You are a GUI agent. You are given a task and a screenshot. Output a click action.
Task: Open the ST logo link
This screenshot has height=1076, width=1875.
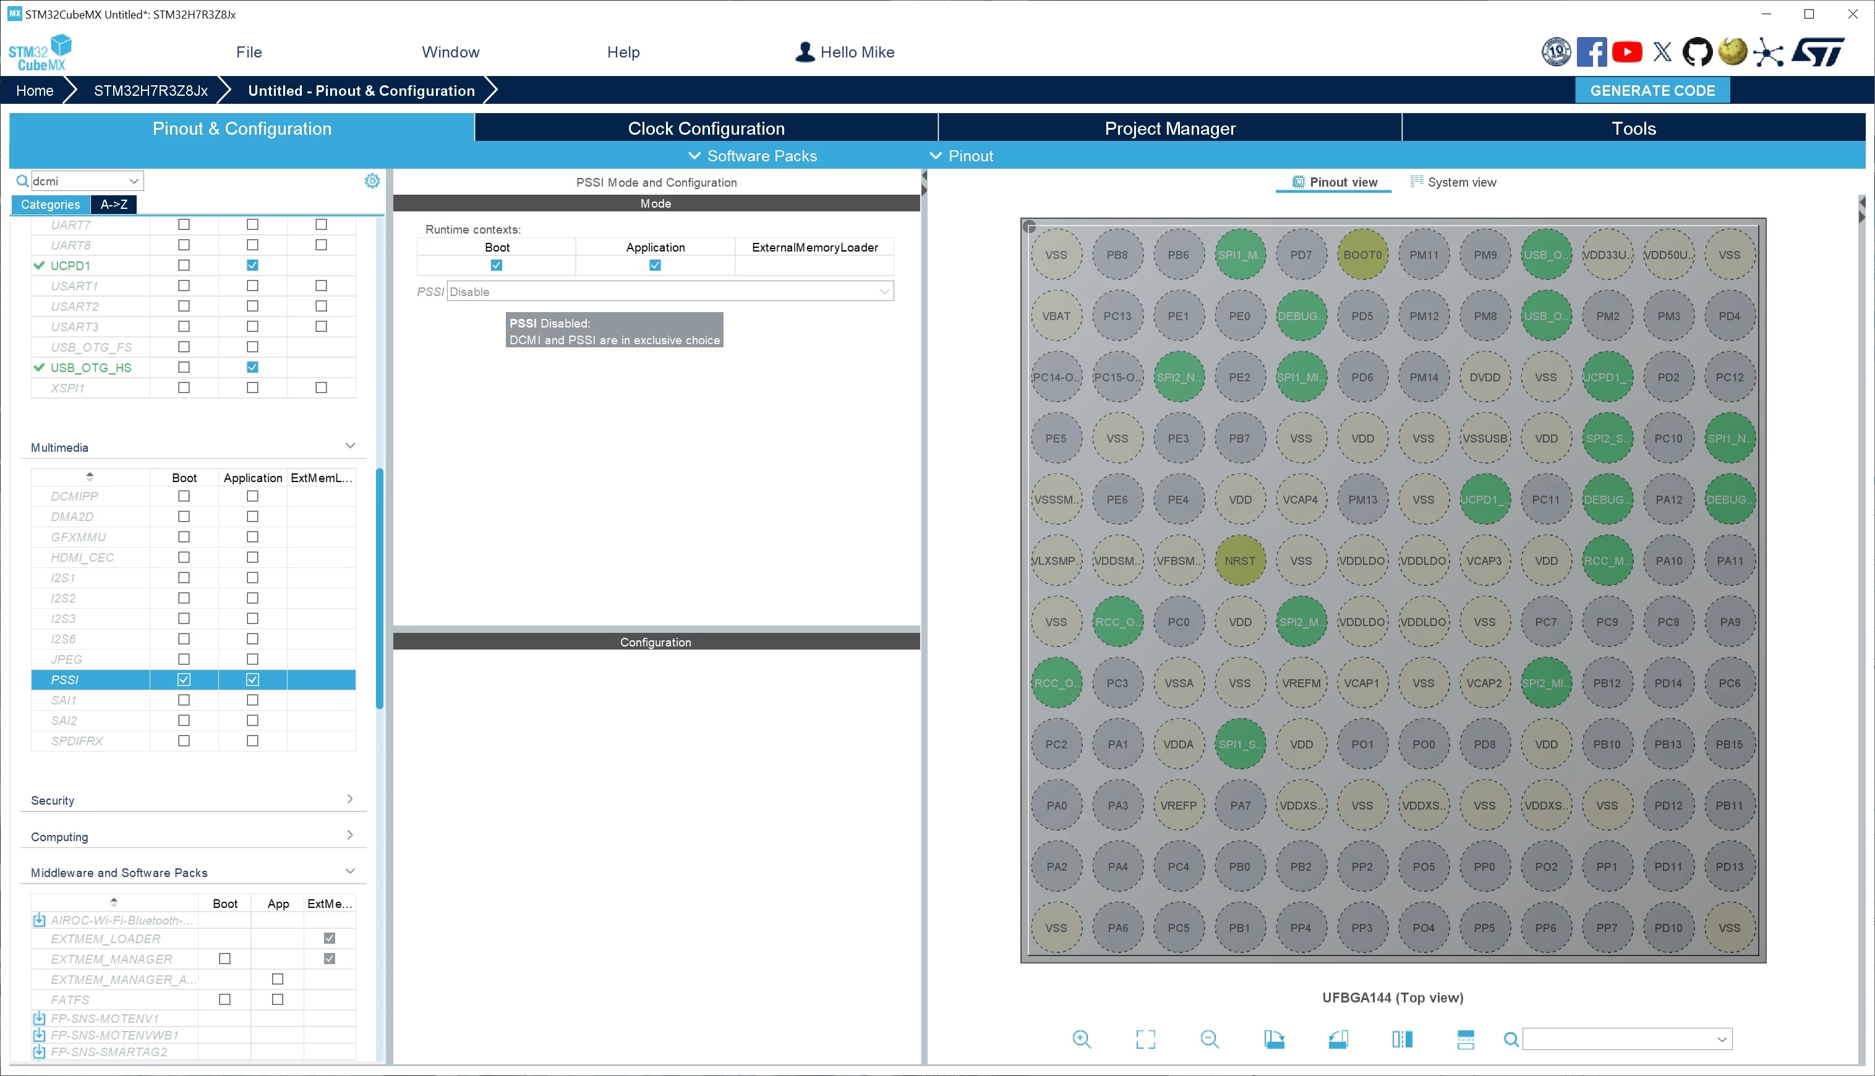tap(1817, 52)
